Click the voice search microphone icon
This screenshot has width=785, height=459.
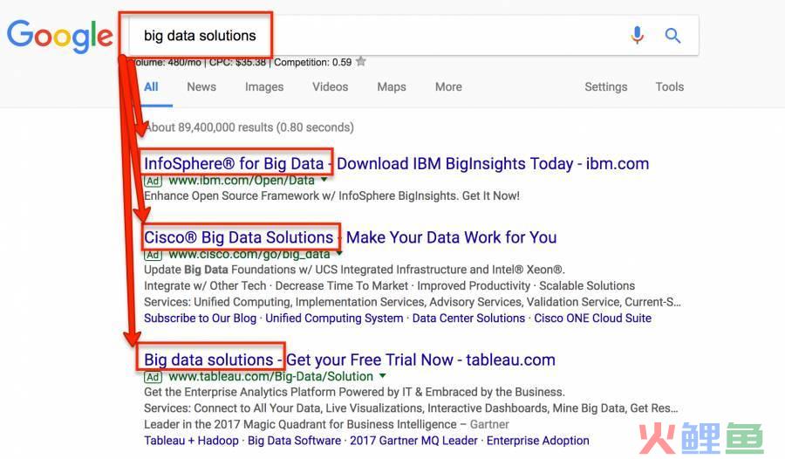point(637,35)
